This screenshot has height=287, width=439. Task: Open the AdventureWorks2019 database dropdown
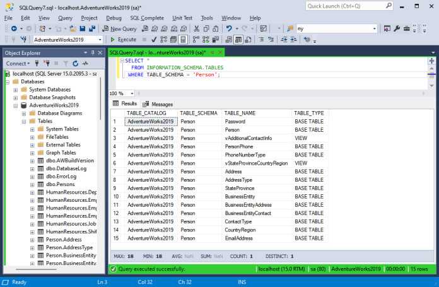point(100,39)
